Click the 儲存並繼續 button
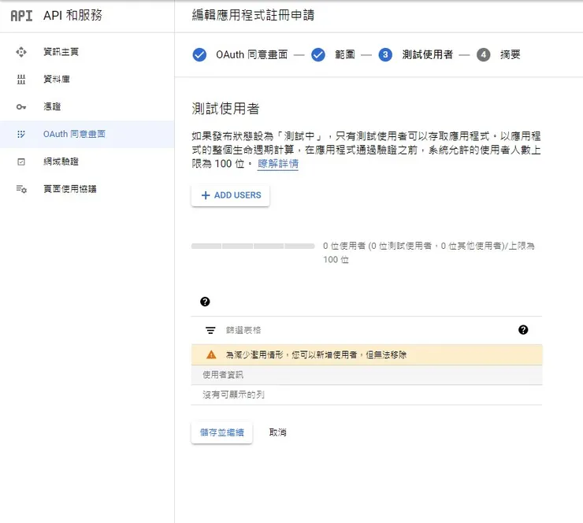 pyautogui.click(x=222, y=432)
